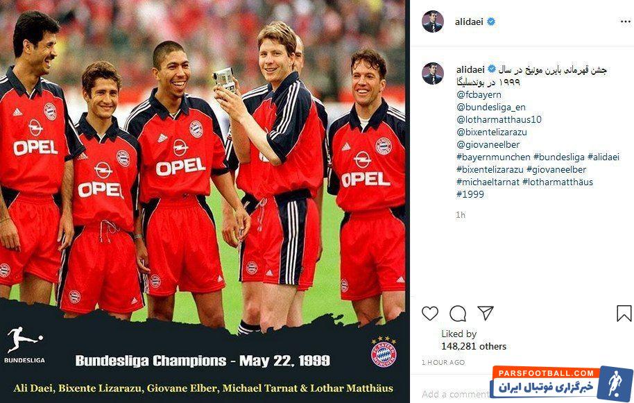Share the post with the paper plane icon
This screenshot has height=403, width=634.
(x=485, y=313)
